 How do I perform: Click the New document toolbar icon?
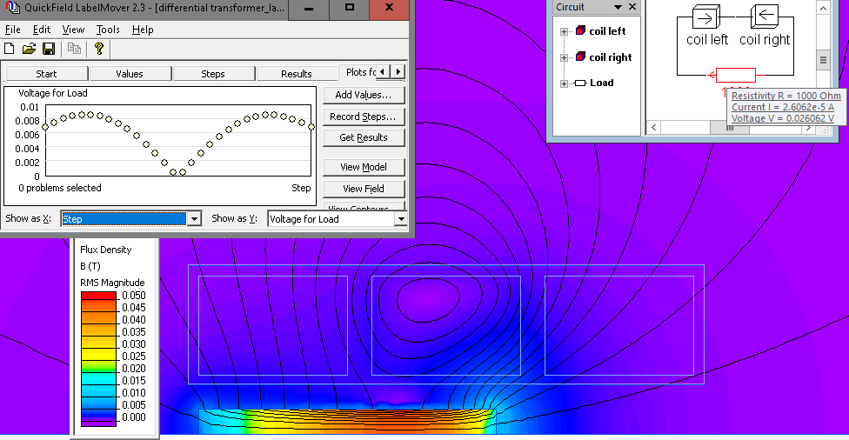pos(10,49)
